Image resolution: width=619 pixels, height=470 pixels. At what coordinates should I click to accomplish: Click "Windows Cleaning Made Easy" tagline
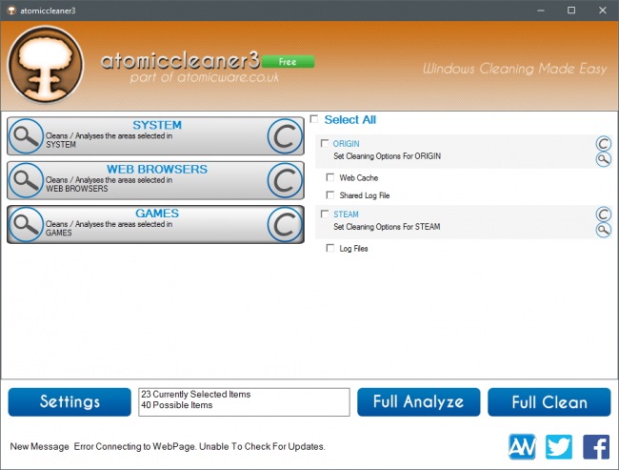click(515, 69)
